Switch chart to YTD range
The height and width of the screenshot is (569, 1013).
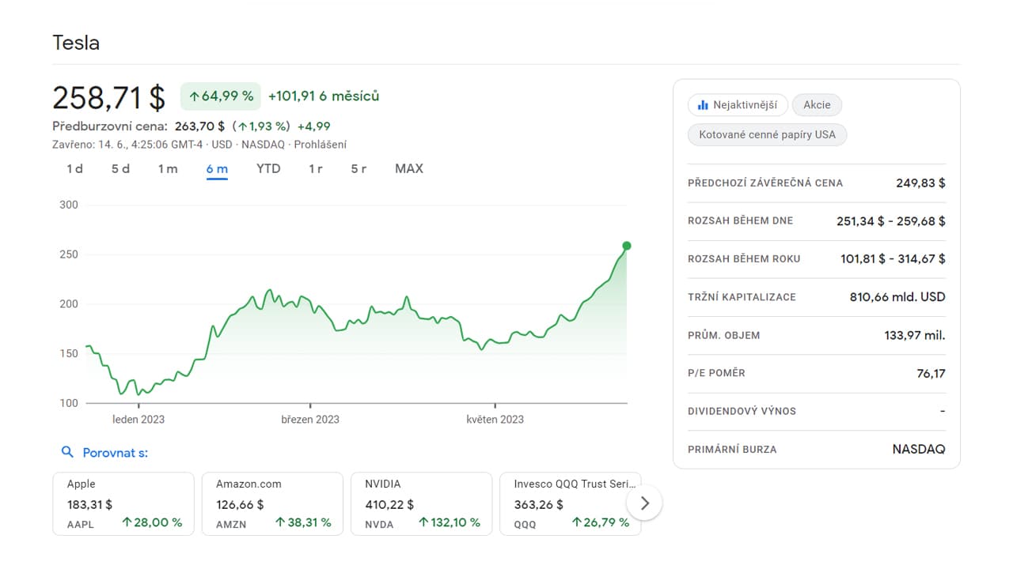click(x=268, y=168)
